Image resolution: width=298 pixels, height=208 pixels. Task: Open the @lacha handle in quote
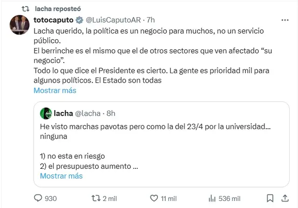coord(88,113)
